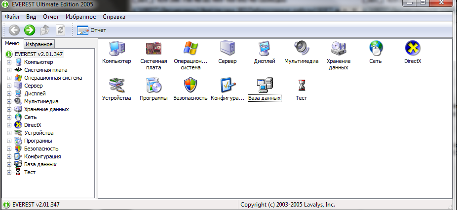Expand the Хранение данных tree node

click(x=9, y=109)
